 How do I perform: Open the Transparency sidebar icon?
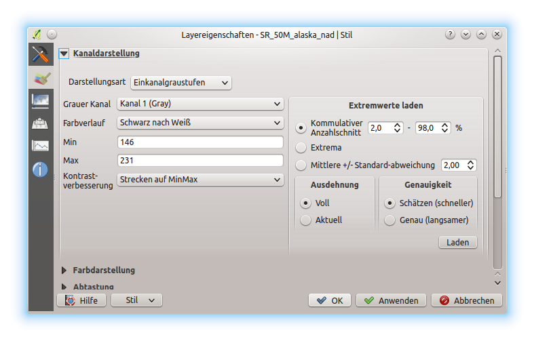(41, 101)
